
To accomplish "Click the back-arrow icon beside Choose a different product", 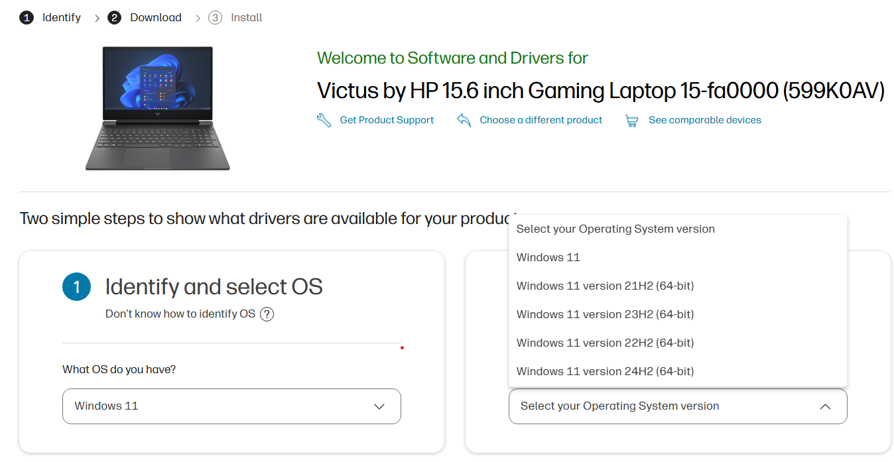I will coord(464,121).
